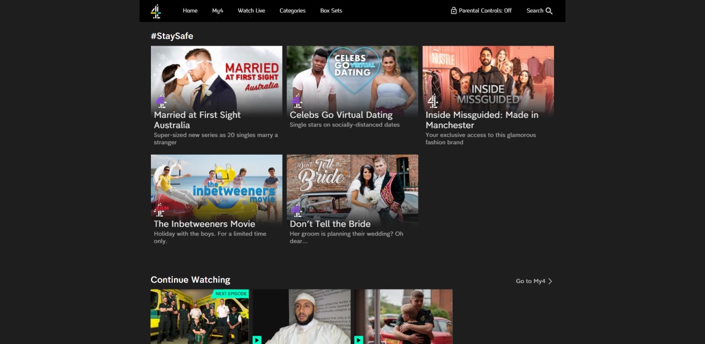Viewport: 705px width, 344px height.
Task: Click play icon on the imam thumbnail
Action: (x=257, y=340)
